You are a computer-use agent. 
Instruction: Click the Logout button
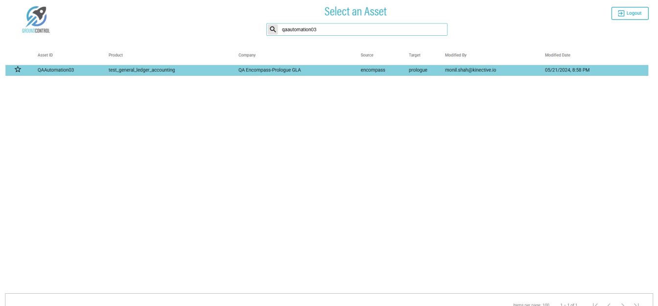tap(630, 13)
